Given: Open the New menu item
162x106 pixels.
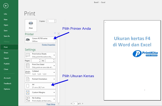Looking at the screenshot, I should (x=6, y=20).
